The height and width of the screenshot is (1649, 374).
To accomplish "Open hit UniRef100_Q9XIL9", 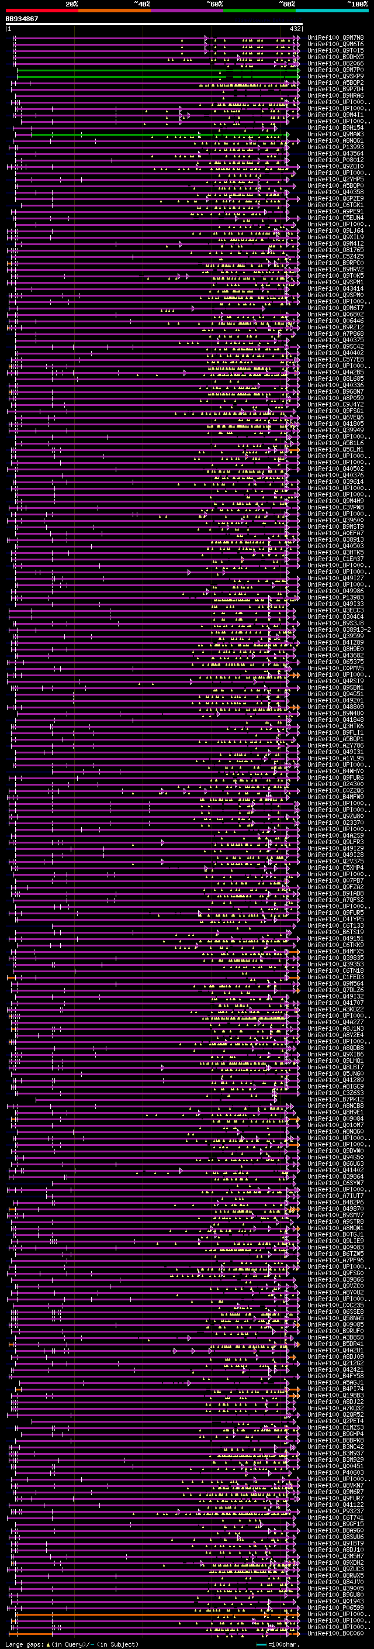I will tap(335, 237).
